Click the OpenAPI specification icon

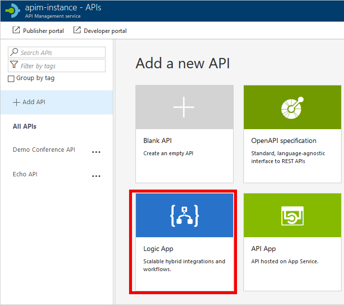click(292, 108)
